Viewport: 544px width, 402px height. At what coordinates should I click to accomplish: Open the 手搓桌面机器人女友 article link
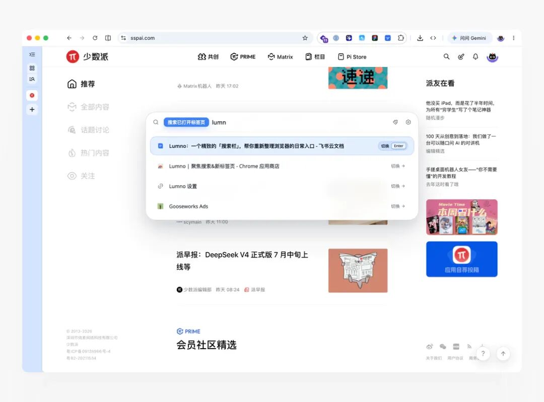point(461,173)
